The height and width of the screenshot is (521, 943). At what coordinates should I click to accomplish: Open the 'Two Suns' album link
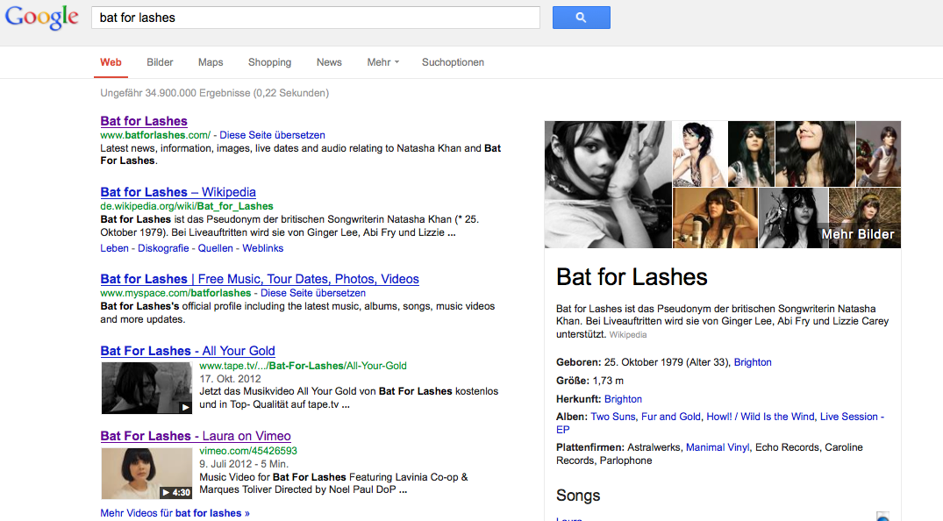coord(613,417)
